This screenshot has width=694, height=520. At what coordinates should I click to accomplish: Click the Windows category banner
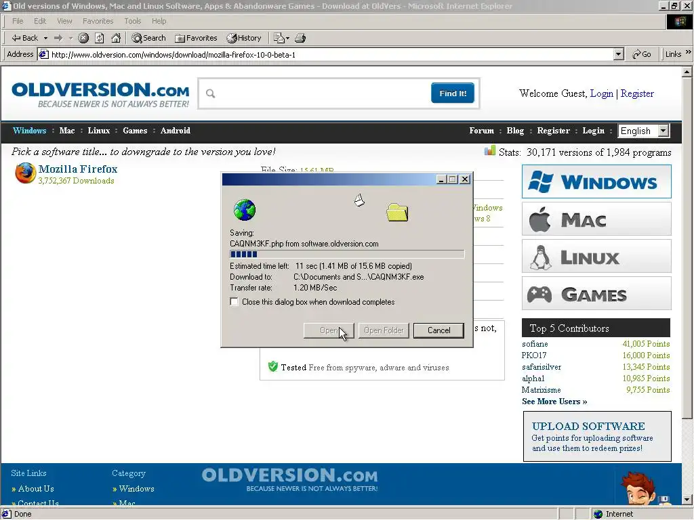(596, 181)
